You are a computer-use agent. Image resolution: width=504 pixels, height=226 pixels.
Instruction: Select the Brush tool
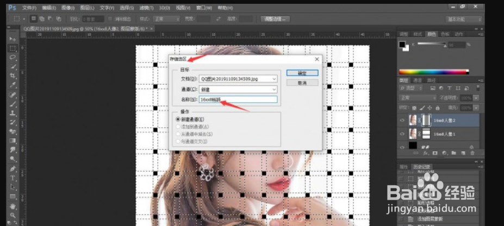tap(13, 104)
